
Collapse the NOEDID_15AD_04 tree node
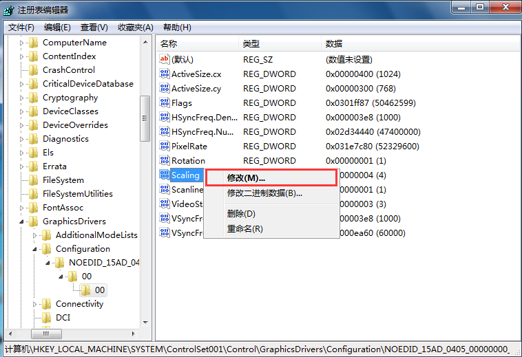pos(48,263)
